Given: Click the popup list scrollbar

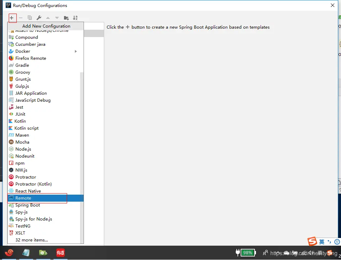Looking at the screenshot, I should click(x=82, y=158).
